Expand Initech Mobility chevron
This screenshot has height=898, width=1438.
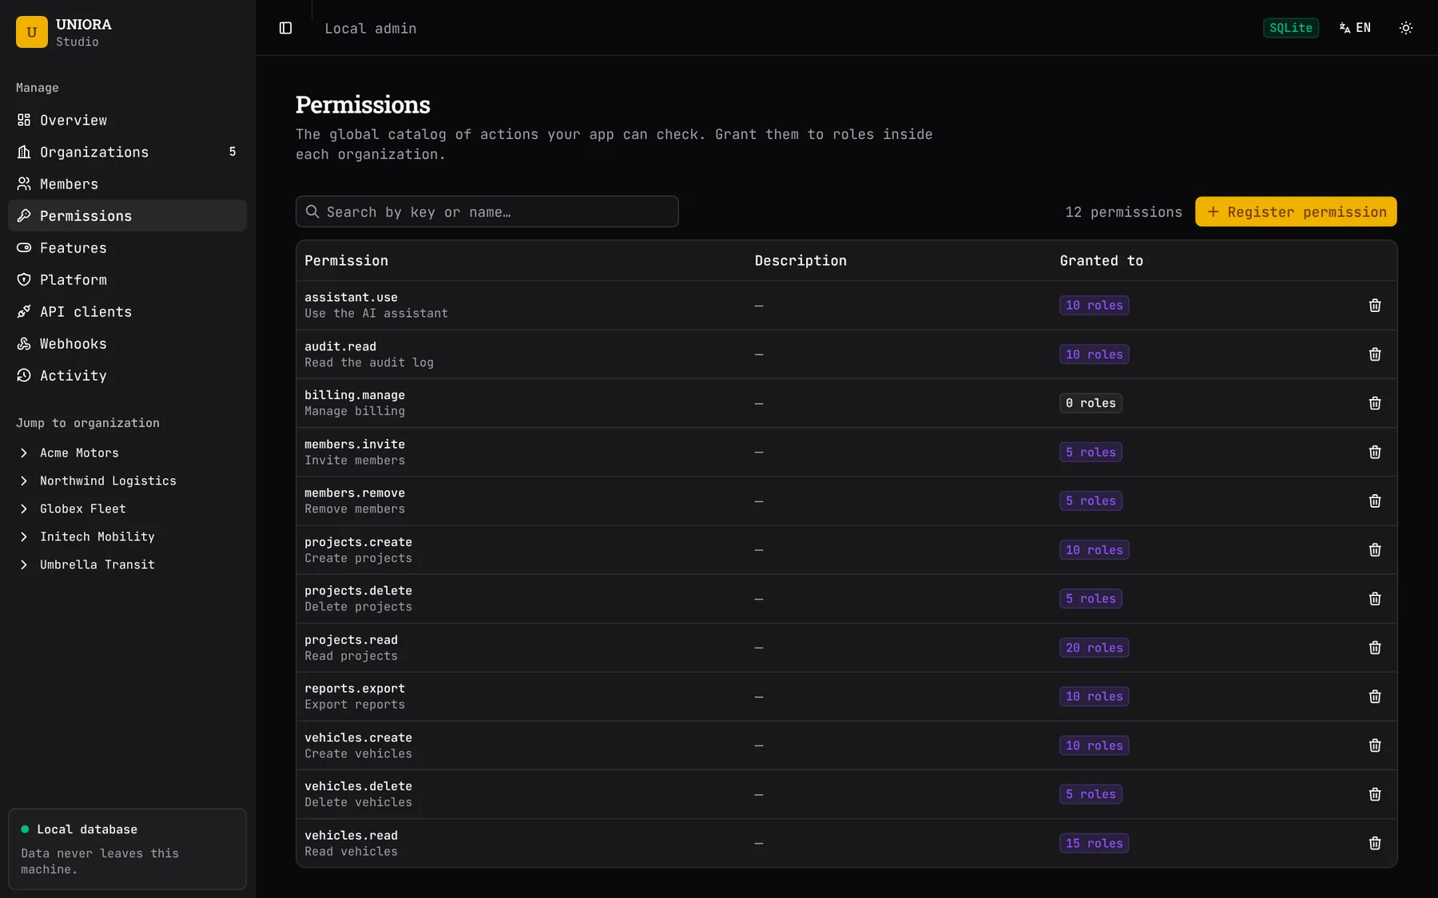coord(24,536)
